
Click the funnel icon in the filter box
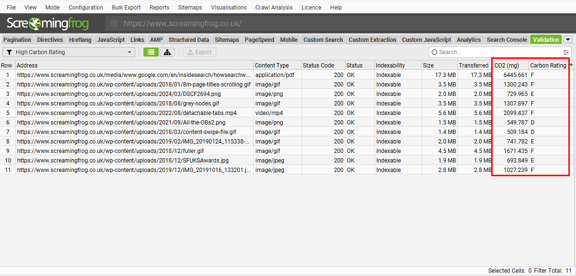click(9, 52)
